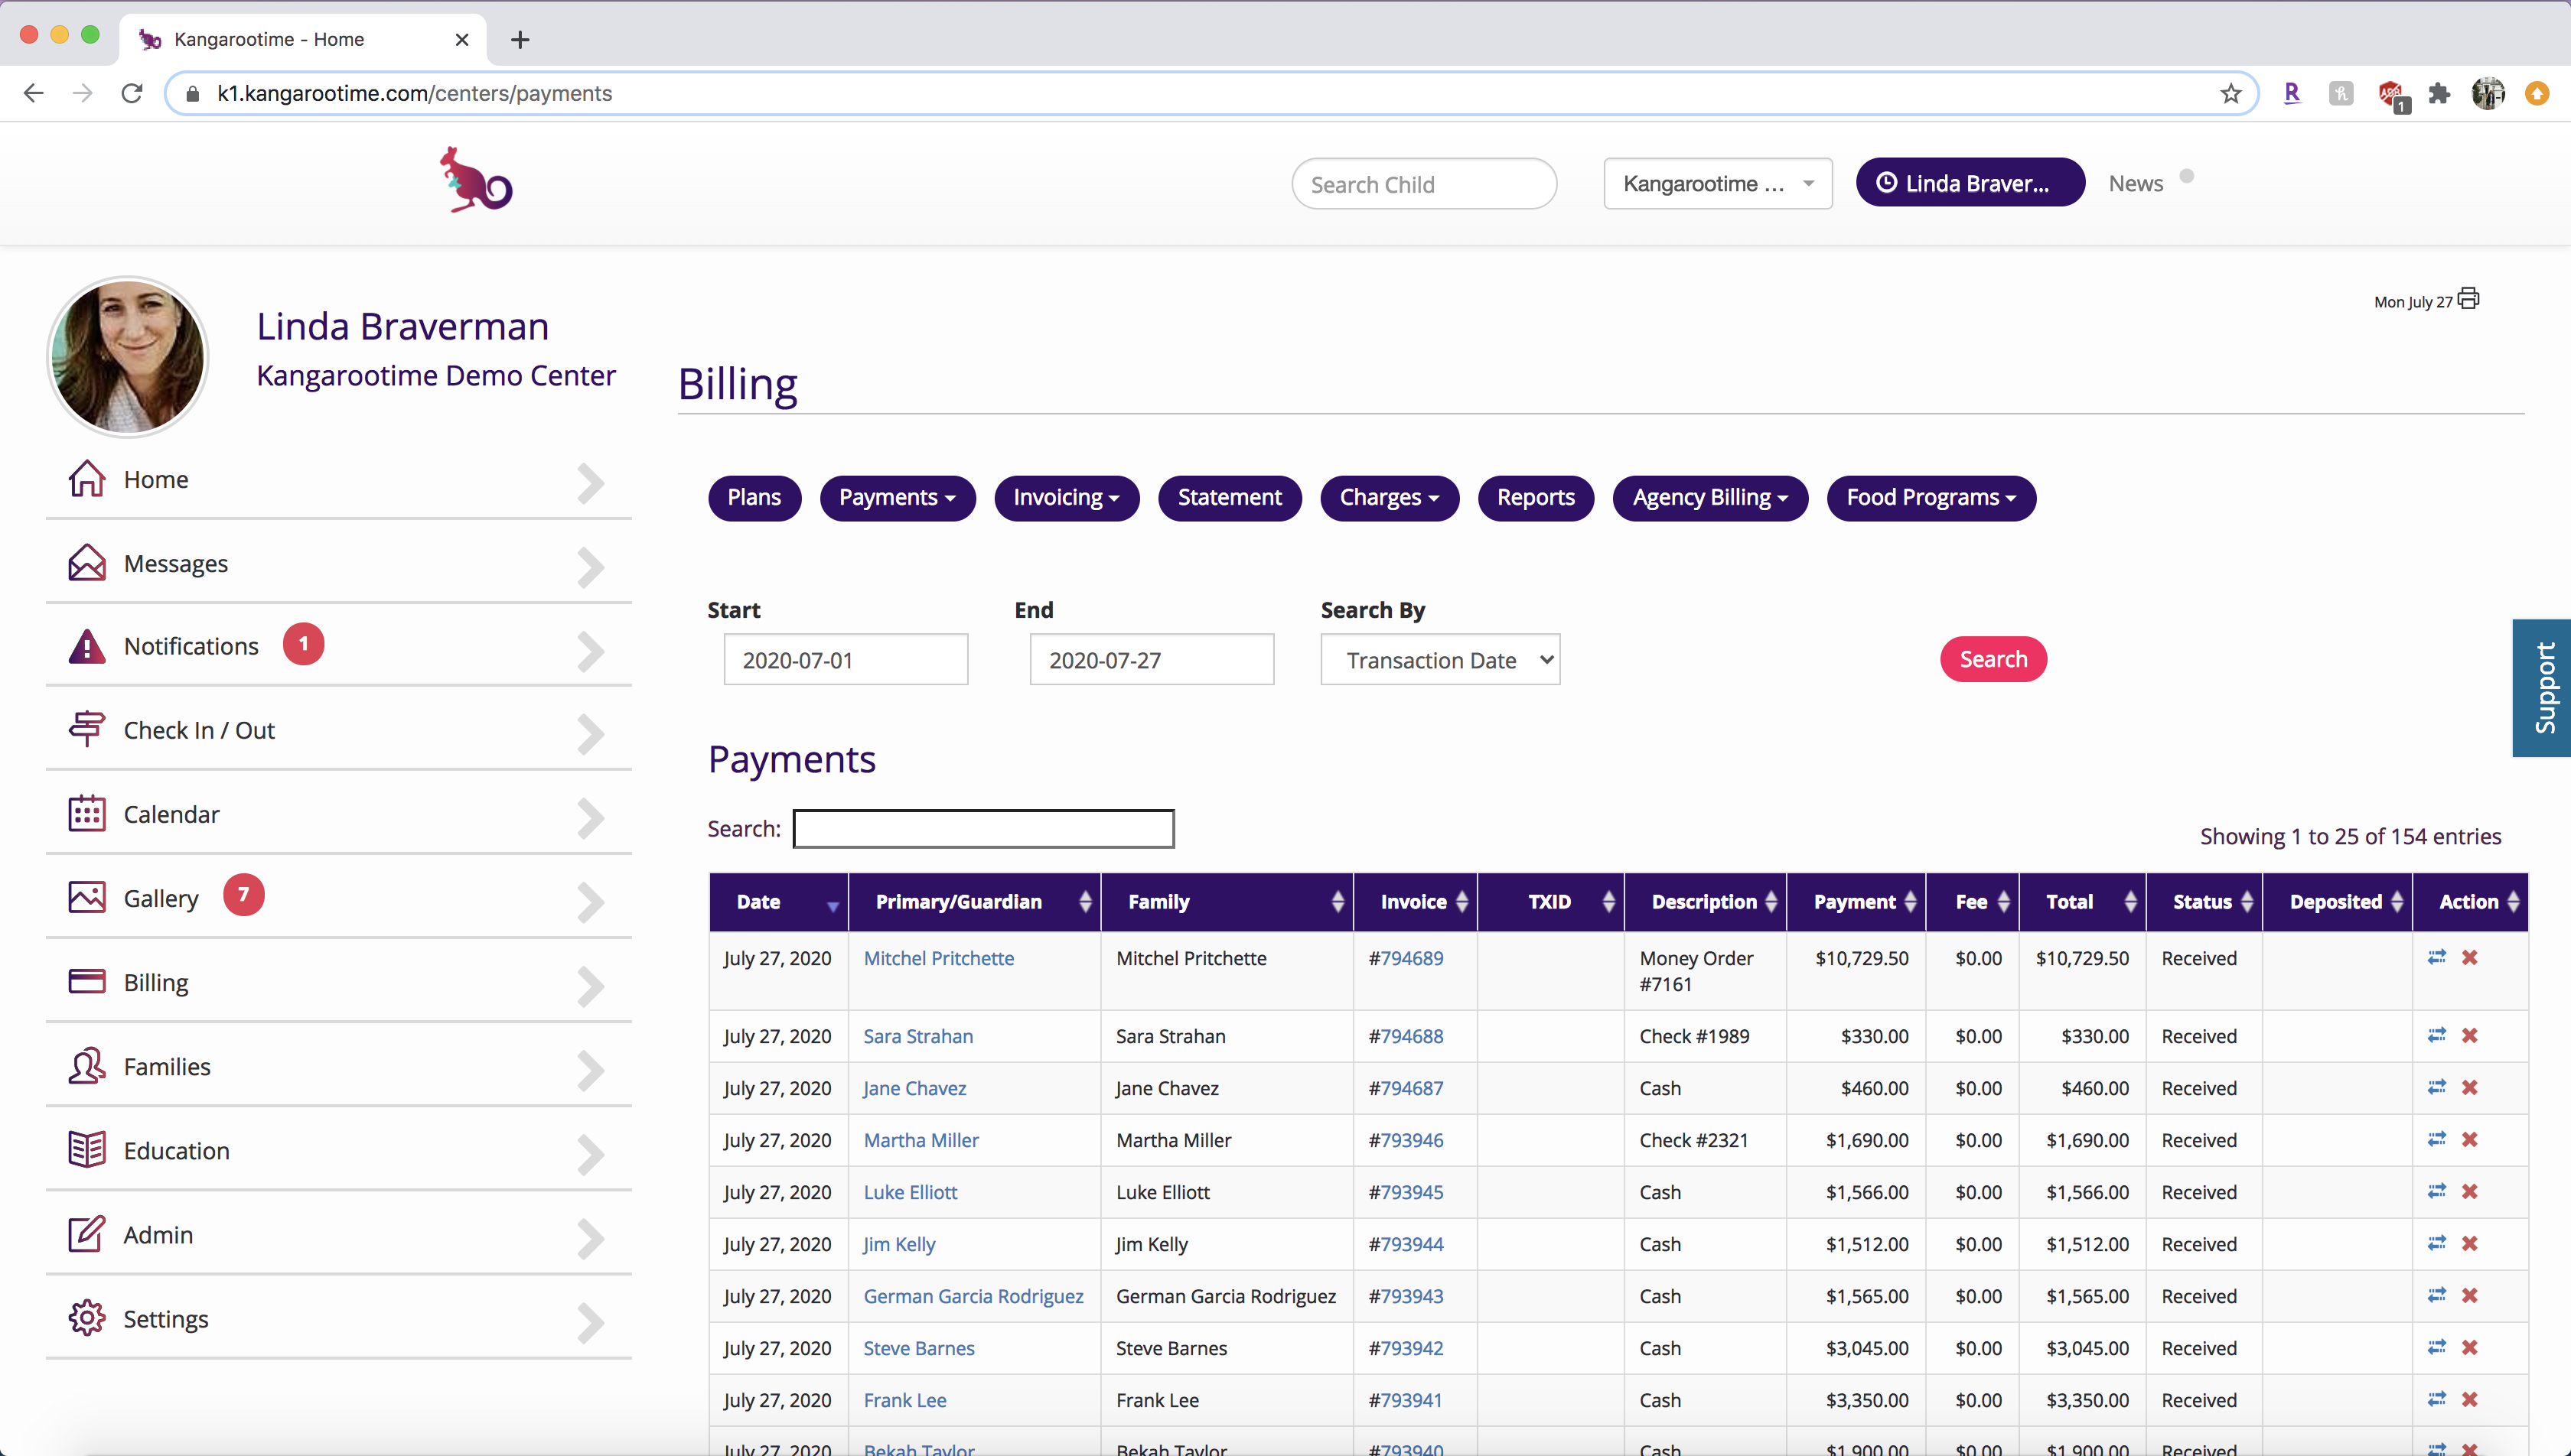The image size is (2571, 1456).
Task: Click the Gallery picture icon in the sidebar
Action: click(x=87, y=897)
